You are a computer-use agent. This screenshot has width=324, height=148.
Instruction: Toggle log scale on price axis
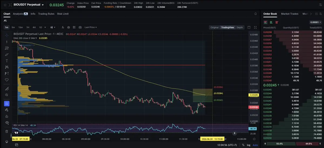tap(248, 145)
